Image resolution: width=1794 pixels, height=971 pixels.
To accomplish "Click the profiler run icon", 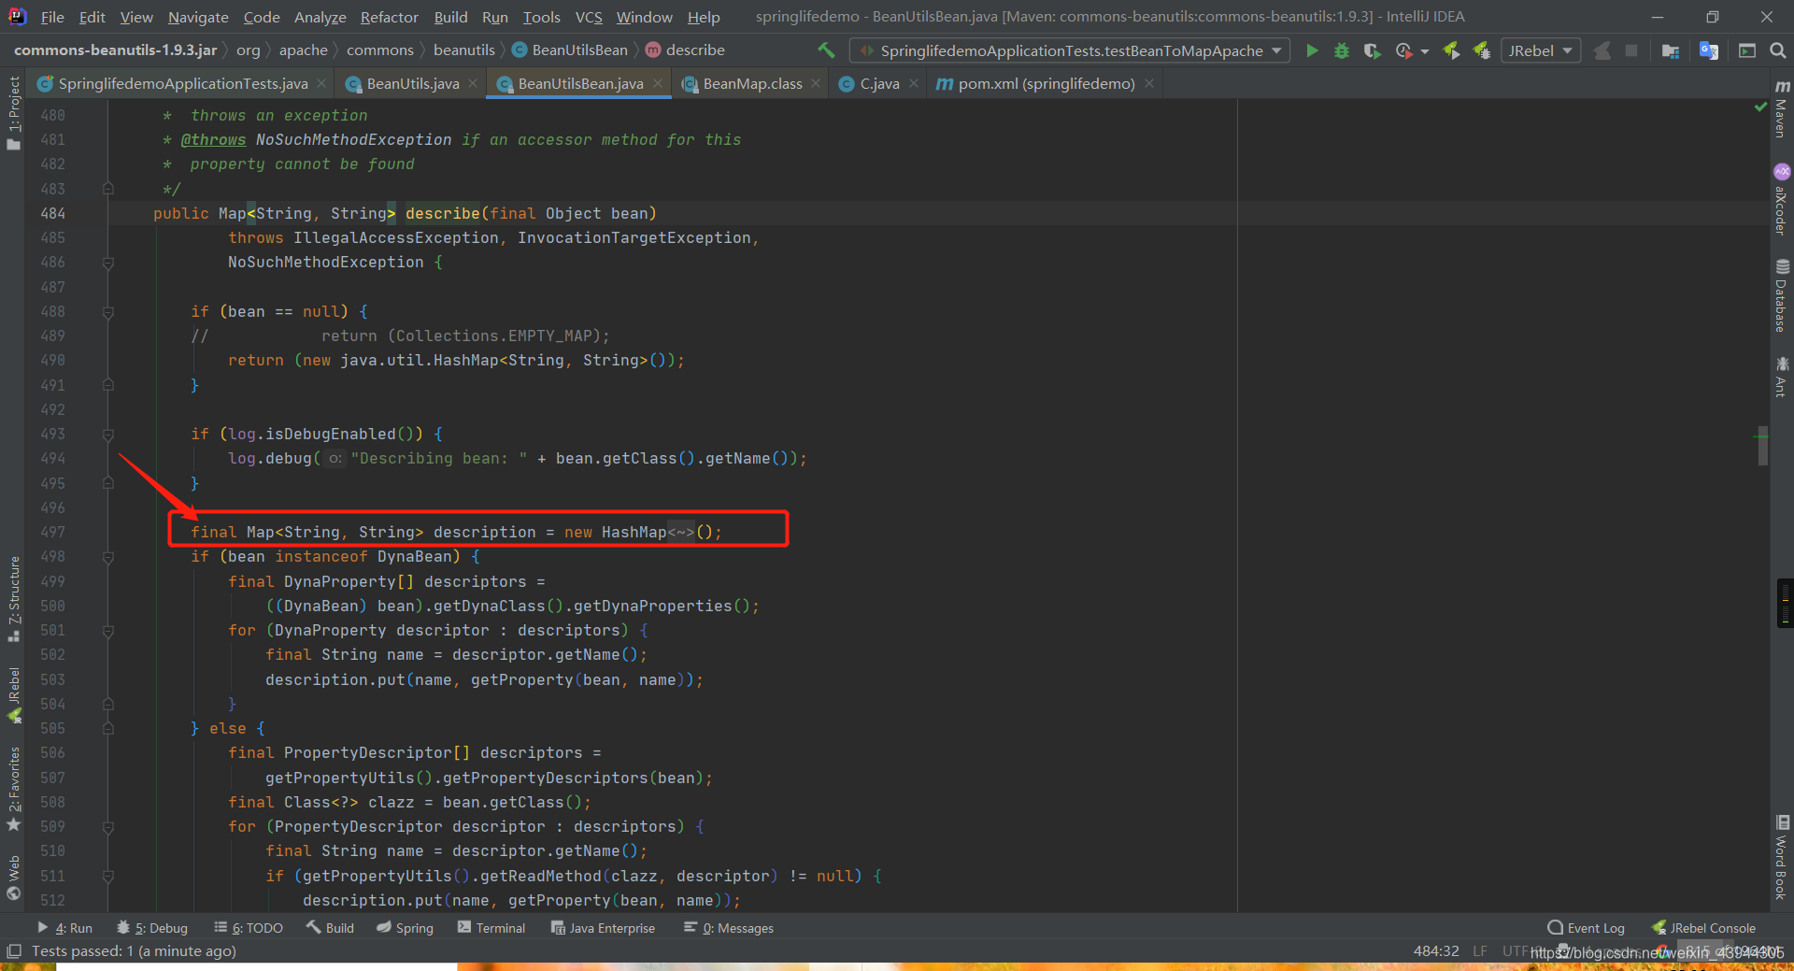I will point(1403,50).
